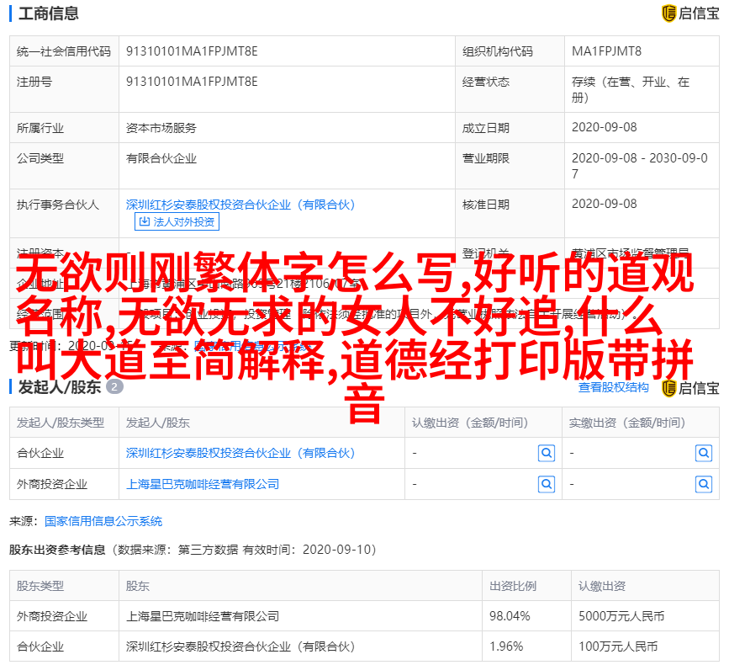The width and height of the screenshot is (729, 665).
Task: Select credit code value 91310101MA1FPJMT8E in 统一社会信用代码 row
Action: click(x=192, y=51)
